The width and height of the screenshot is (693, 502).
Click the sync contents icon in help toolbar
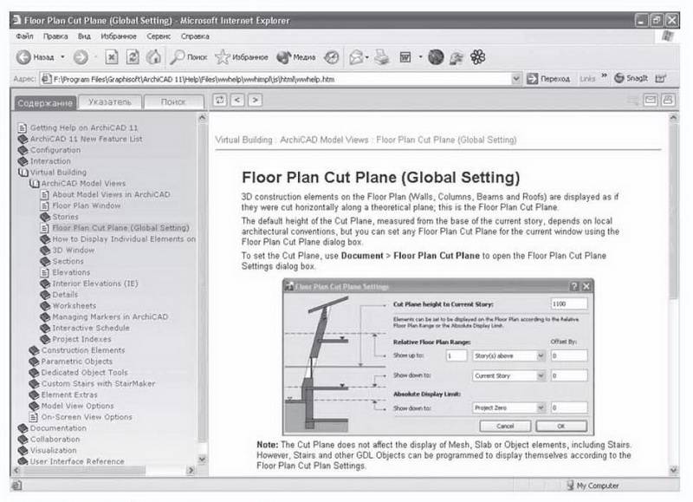point(220,101)
